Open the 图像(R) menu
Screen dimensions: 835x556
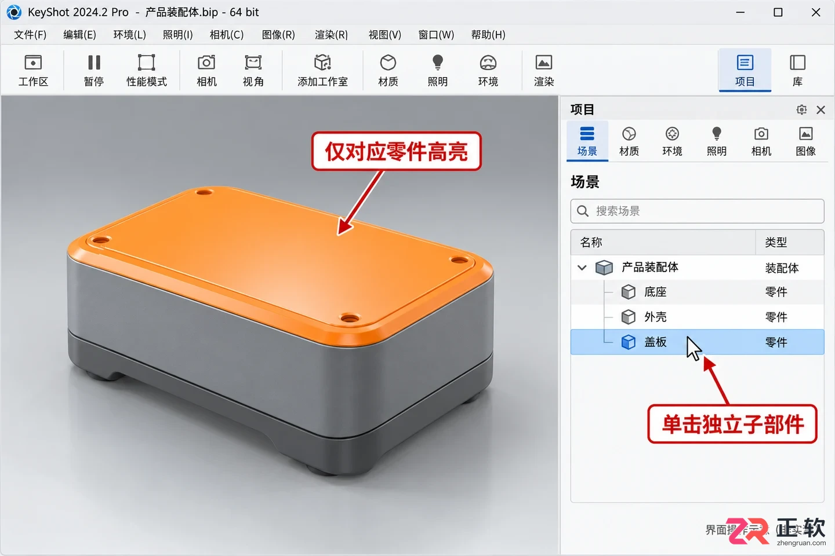[x=278, y=35]
